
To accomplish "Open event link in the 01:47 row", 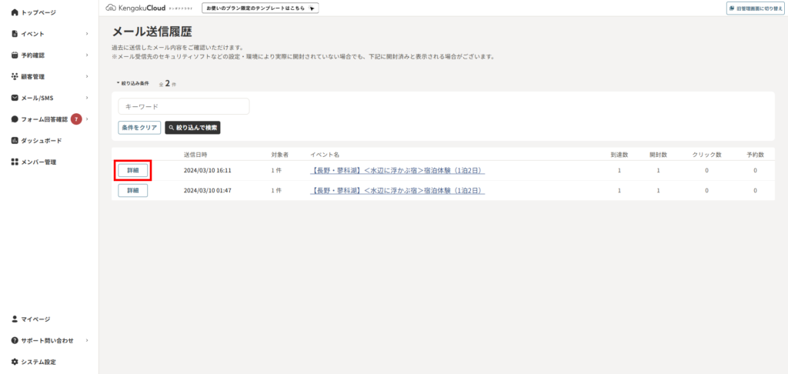I will pos(397,190).
